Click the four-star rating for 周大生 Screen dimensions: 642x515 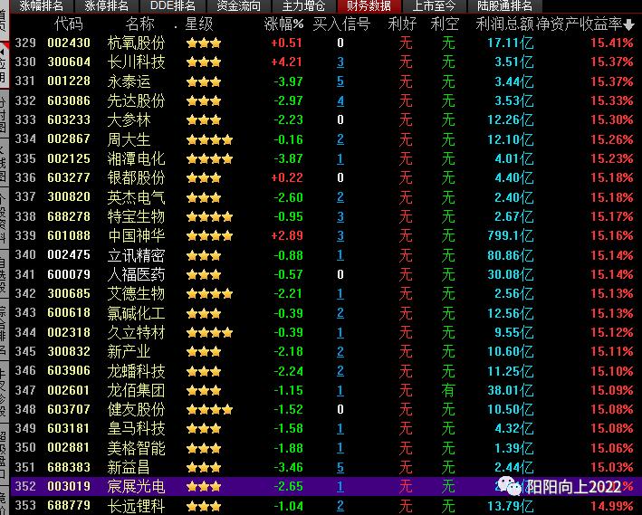(x=209, y=139)
